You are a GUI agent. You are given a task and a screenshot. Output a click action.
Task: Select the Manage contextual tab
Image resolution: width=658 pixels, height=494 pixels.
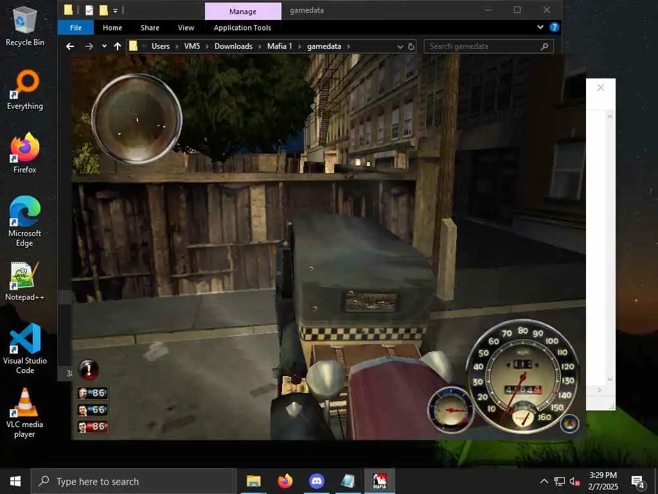pyautogui.click(x=243, y=12)
